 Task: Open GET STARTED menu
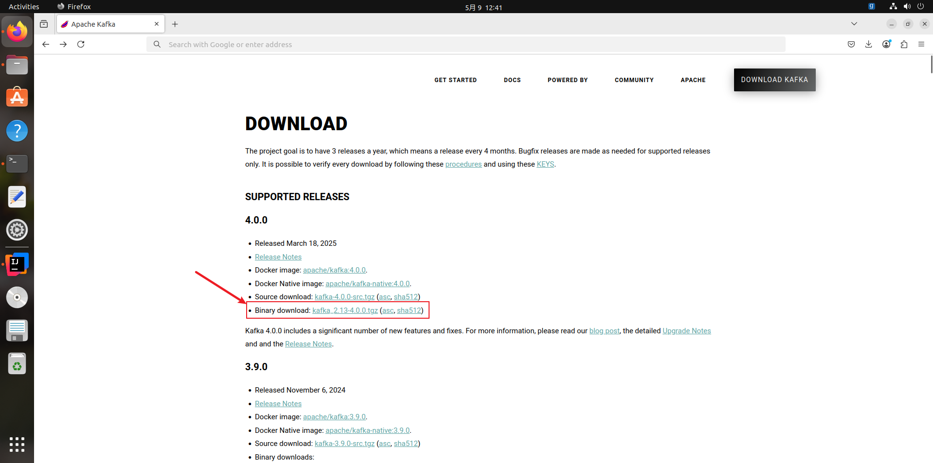tap(455, 80)
